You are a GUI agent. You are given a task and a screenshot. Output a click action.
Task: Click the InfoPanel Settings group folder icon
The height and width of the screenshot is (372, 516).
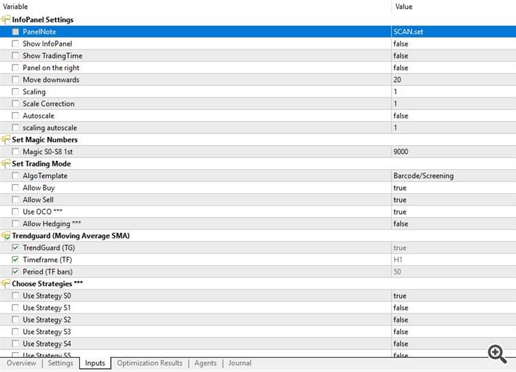click(x=6, y=20)
